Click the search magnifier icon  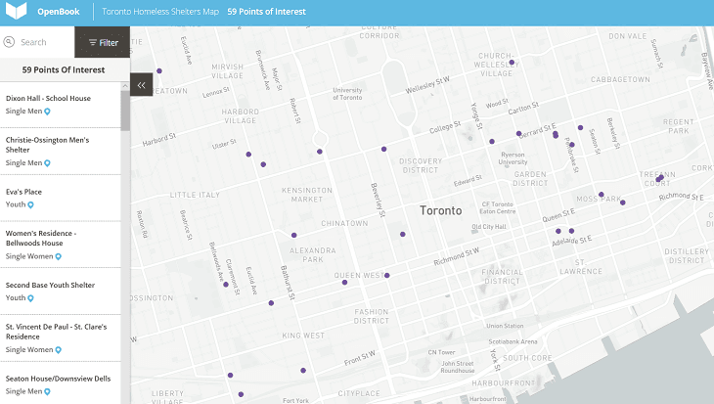(x=9, y=42)
